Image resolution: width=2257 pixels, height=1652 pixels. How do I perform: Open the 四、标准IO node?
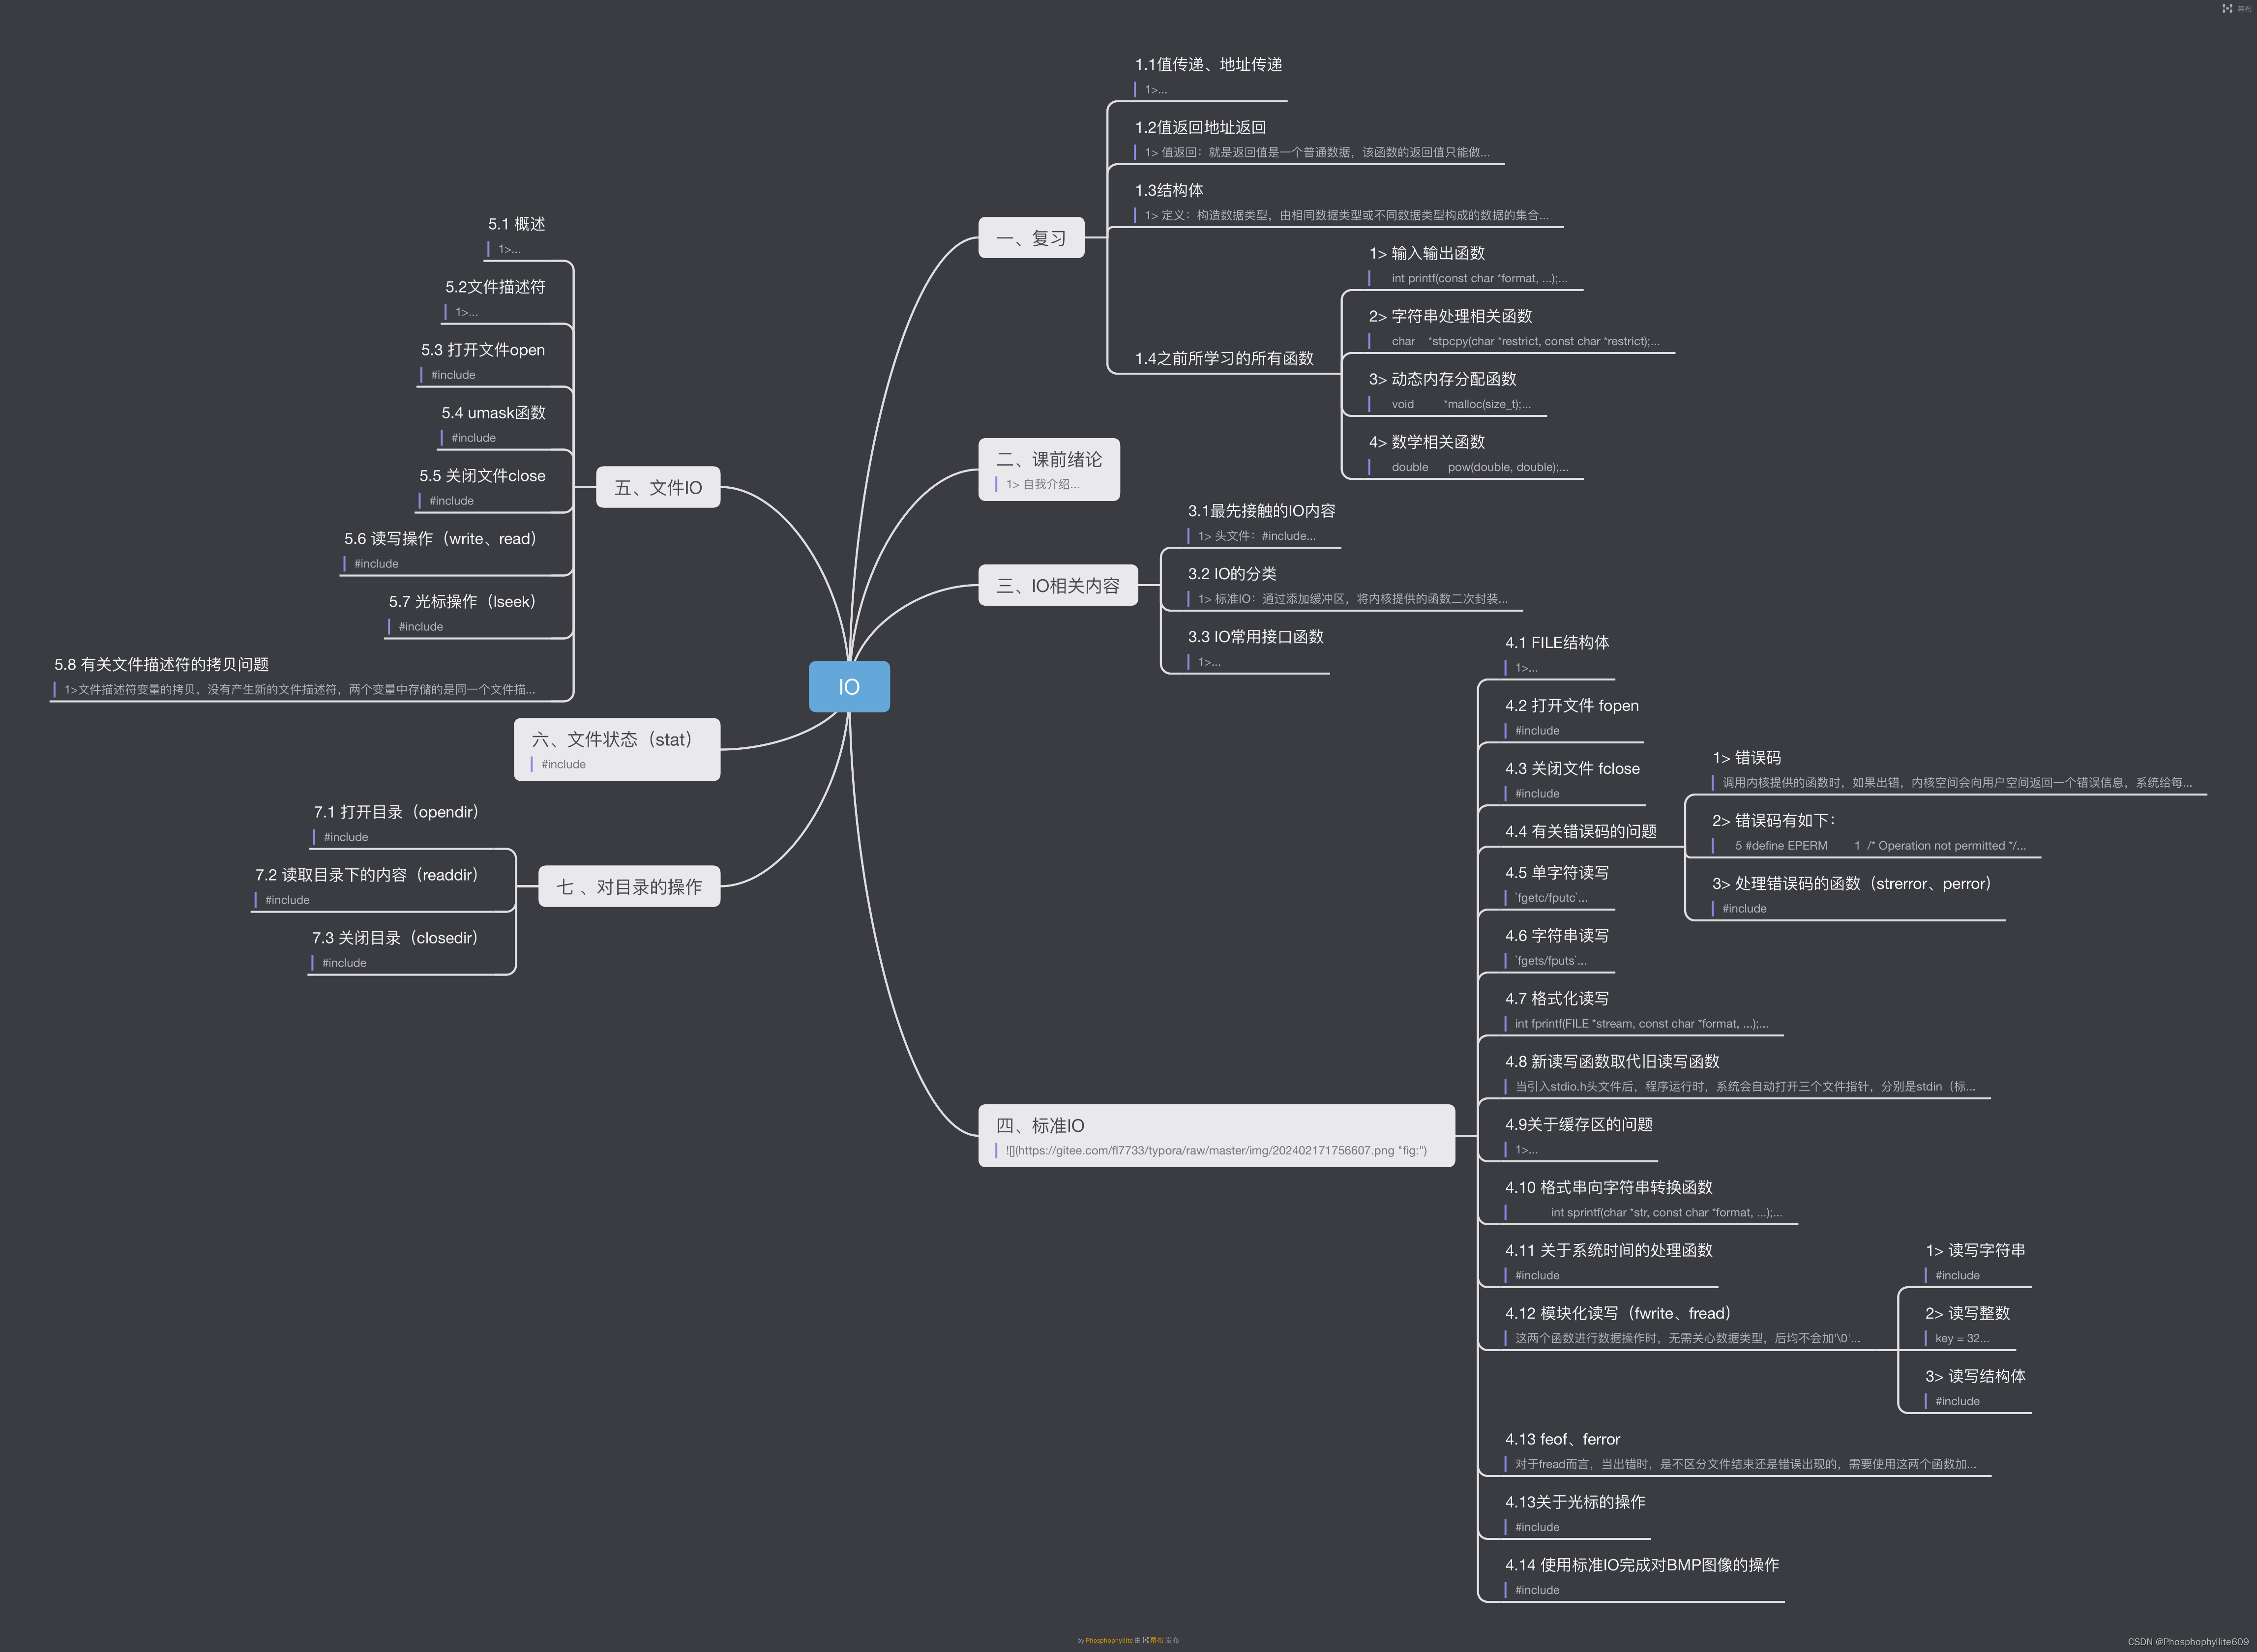click(x=1040, y=1125)
